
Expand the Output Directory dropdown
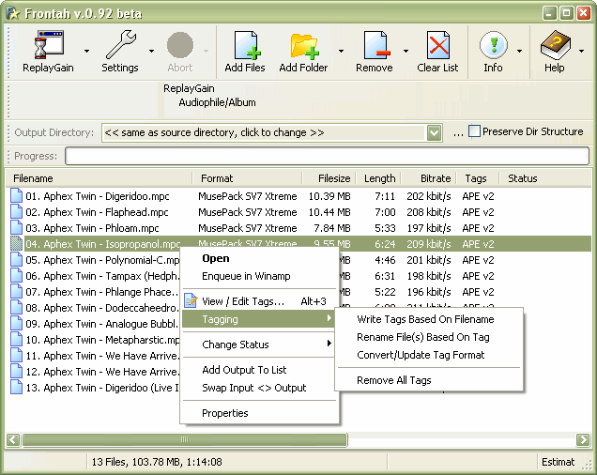pos(434,133)
